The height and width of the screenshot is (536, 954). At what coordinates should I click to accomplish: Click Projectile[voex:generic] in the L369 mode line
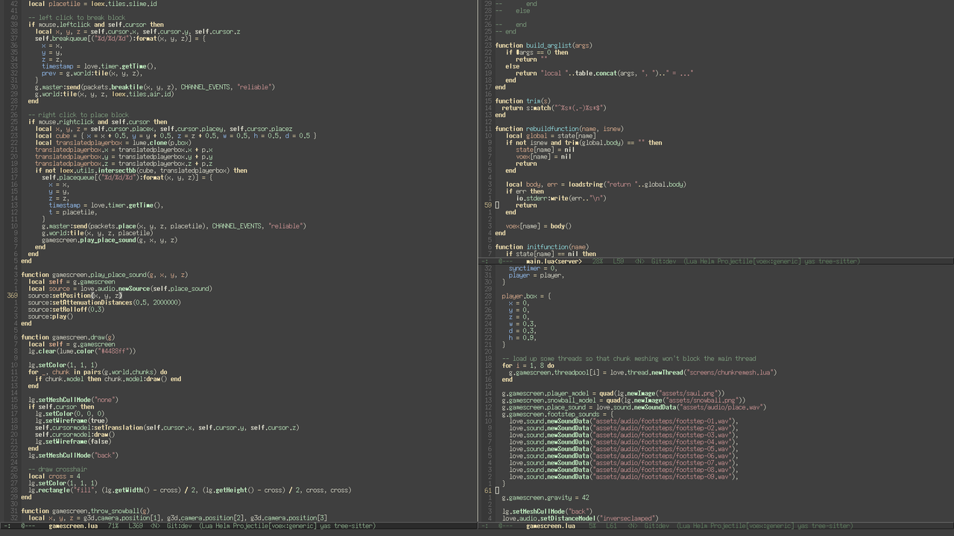[x=265, y=526]
